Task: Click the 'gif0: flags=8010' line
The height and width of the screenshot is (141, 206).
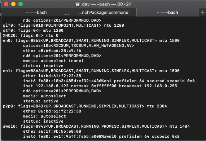Action: point(63,25)
